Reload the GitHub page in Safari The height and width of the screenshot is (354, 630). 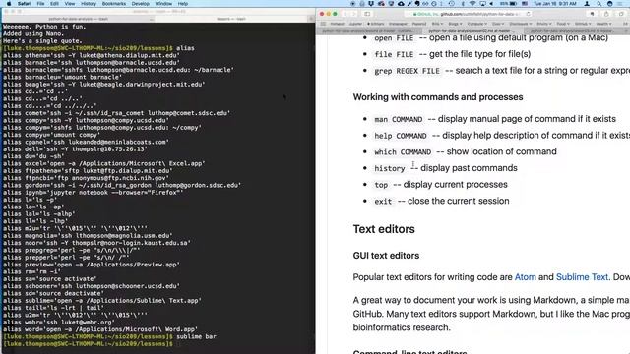click(x=528, y=14)
